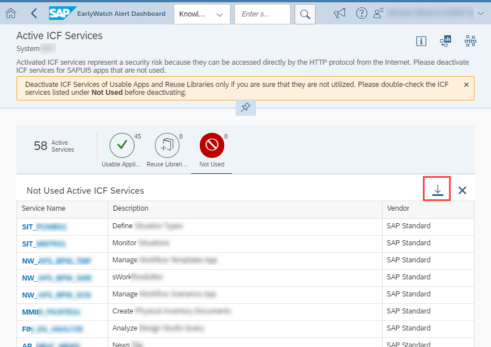Open the sWork row service link
The height and width of the screenshot is (347, 491).
[57, 278]
